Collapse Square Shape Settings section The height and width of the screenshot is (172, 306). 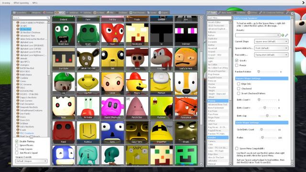[262, 78]
